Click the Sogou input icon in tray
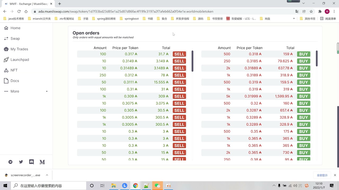This screenshot has height=190, width=339. (x=307, y=186)
